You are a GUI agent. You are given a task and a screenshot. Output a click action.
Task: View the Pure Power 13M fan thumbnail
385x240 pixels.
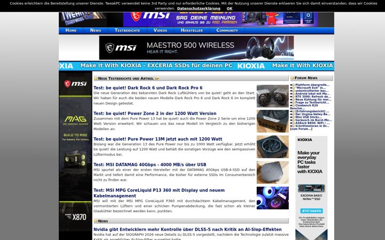coord(273,147)
